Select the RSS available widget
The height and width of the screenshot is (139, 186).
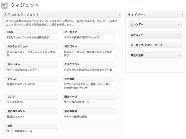[x=32, y=32]
